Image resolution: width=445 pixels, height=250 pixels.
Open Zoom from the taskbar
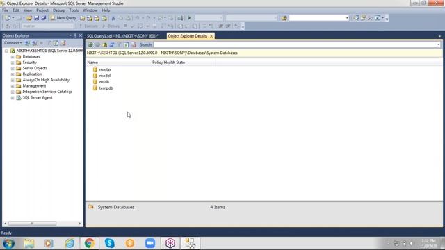(150, 243)
